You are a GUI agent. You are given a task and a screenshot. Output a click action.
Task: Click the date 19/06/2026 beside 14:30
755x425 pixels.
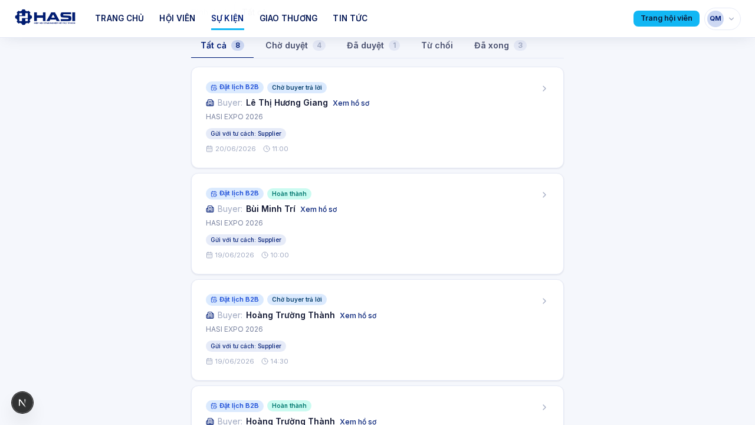click(235, 361)
